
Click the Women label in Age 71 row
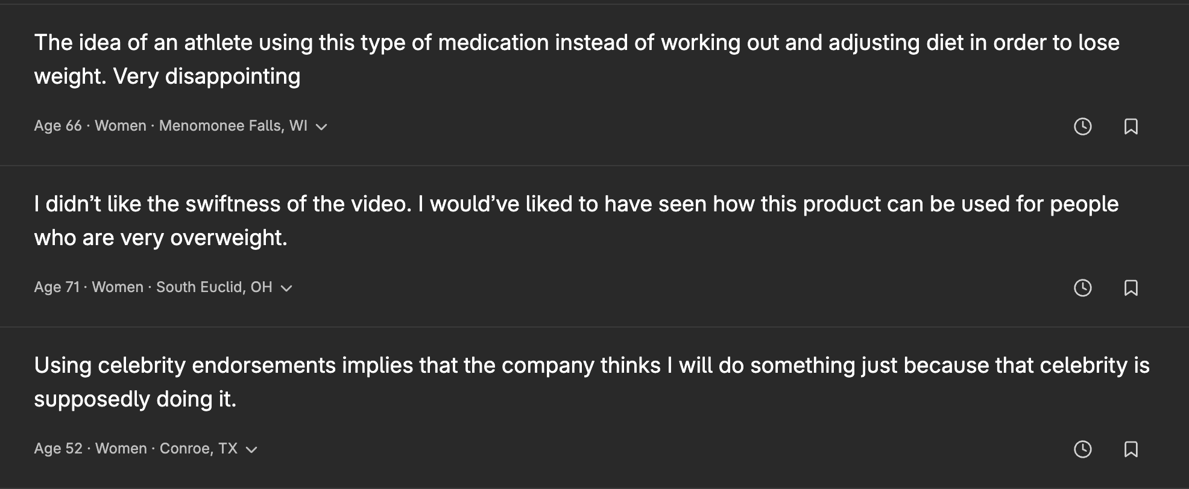118,287
